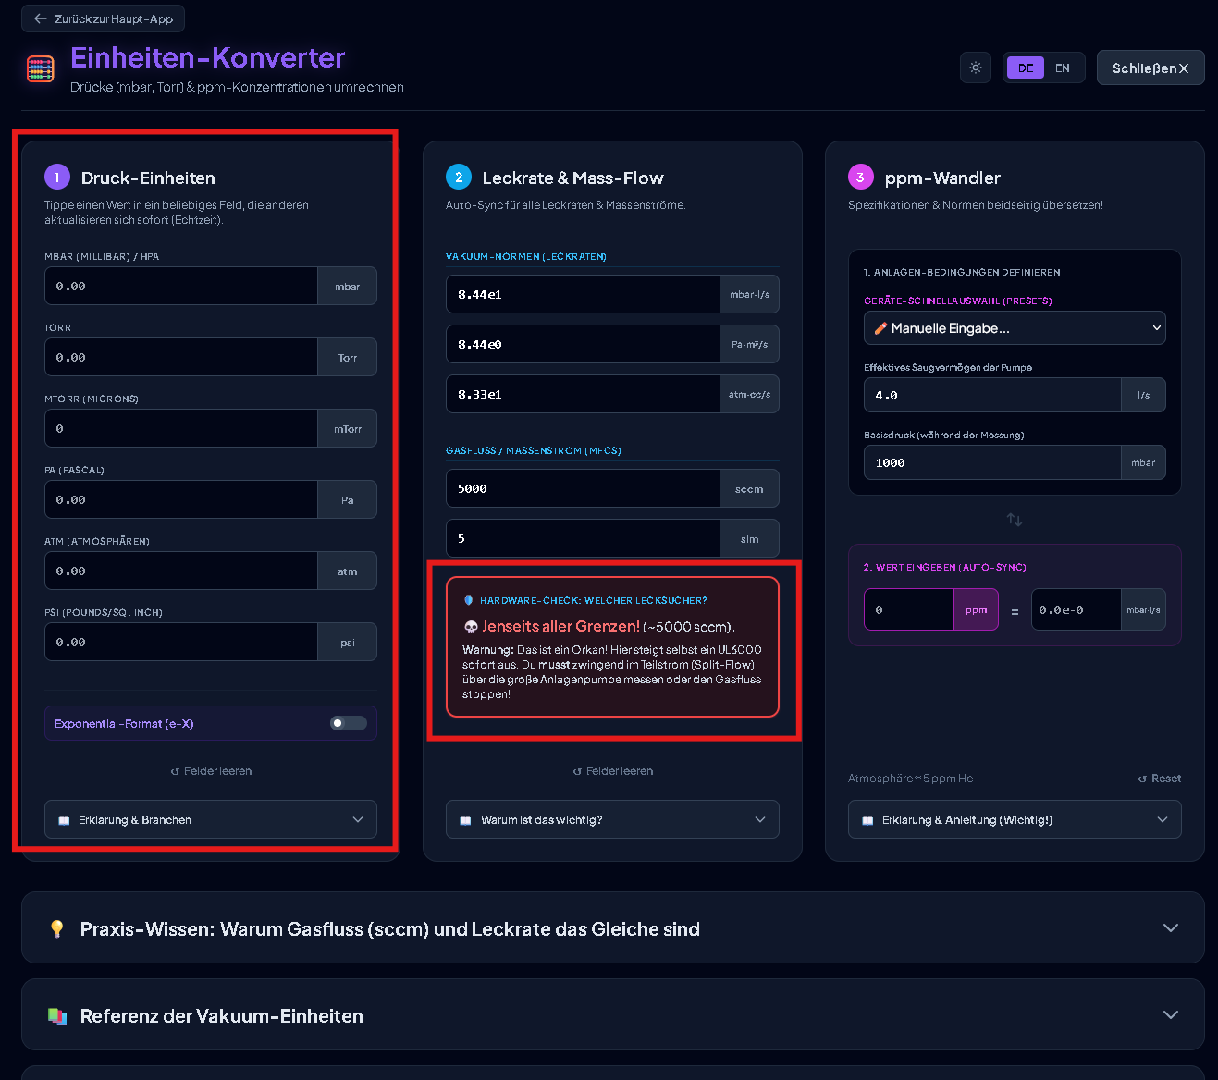Screen dimensions: 1218x1080
Task: Click the atm·cc/s leak rate field
Action: [583, 394]
